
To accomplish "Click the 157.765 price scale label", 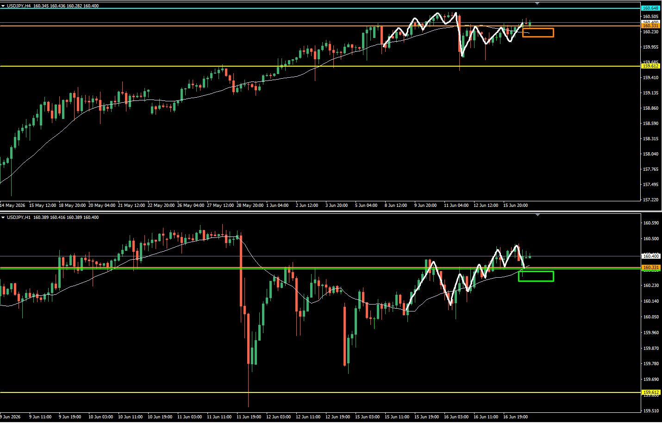I will 650,169.
